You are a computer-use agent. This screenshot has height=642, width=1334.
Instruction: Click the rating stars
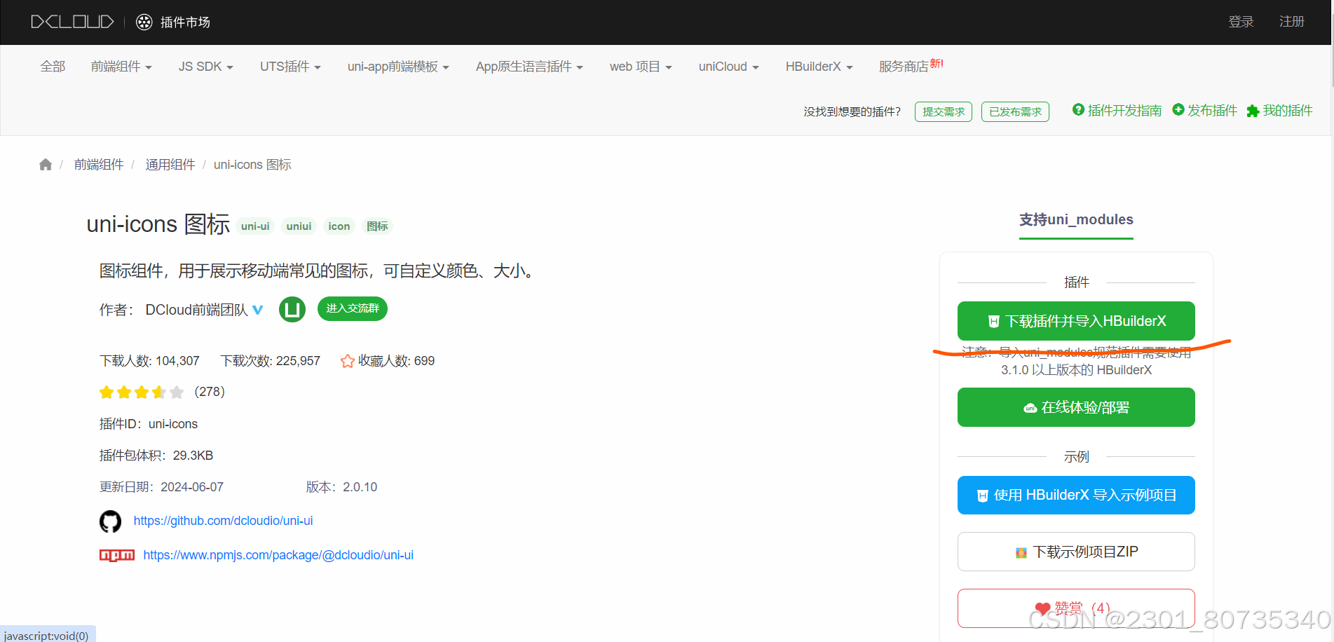point(142,392)
